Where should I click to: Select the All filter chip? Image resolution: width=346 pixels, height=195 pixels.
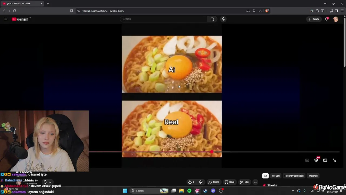(265, 176)
